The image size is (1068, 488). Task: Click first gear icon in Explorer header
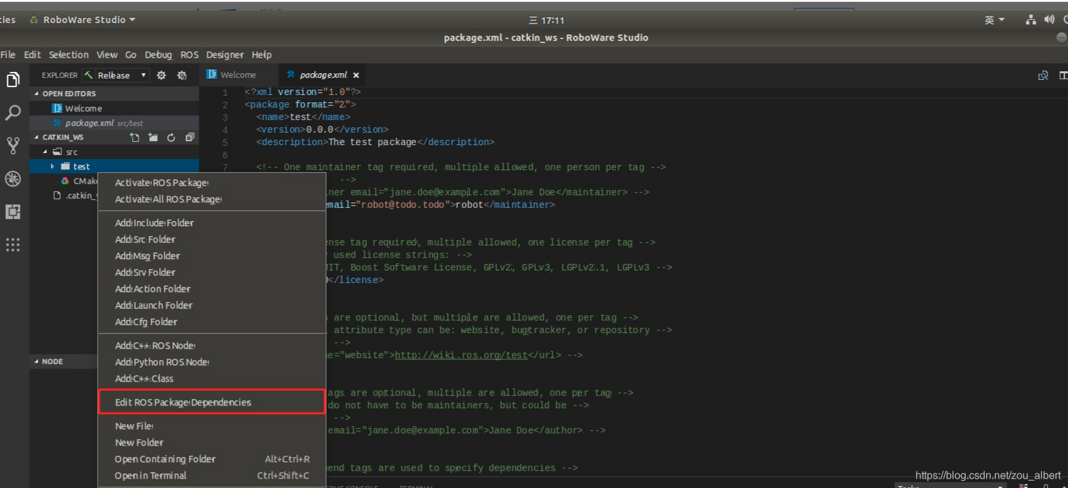coord(162,75)
